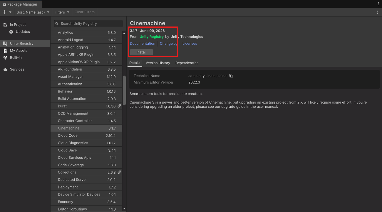The image size is (382, 212).
Task: Click the Clear Filters button
Action: click(x=85, y=12)
